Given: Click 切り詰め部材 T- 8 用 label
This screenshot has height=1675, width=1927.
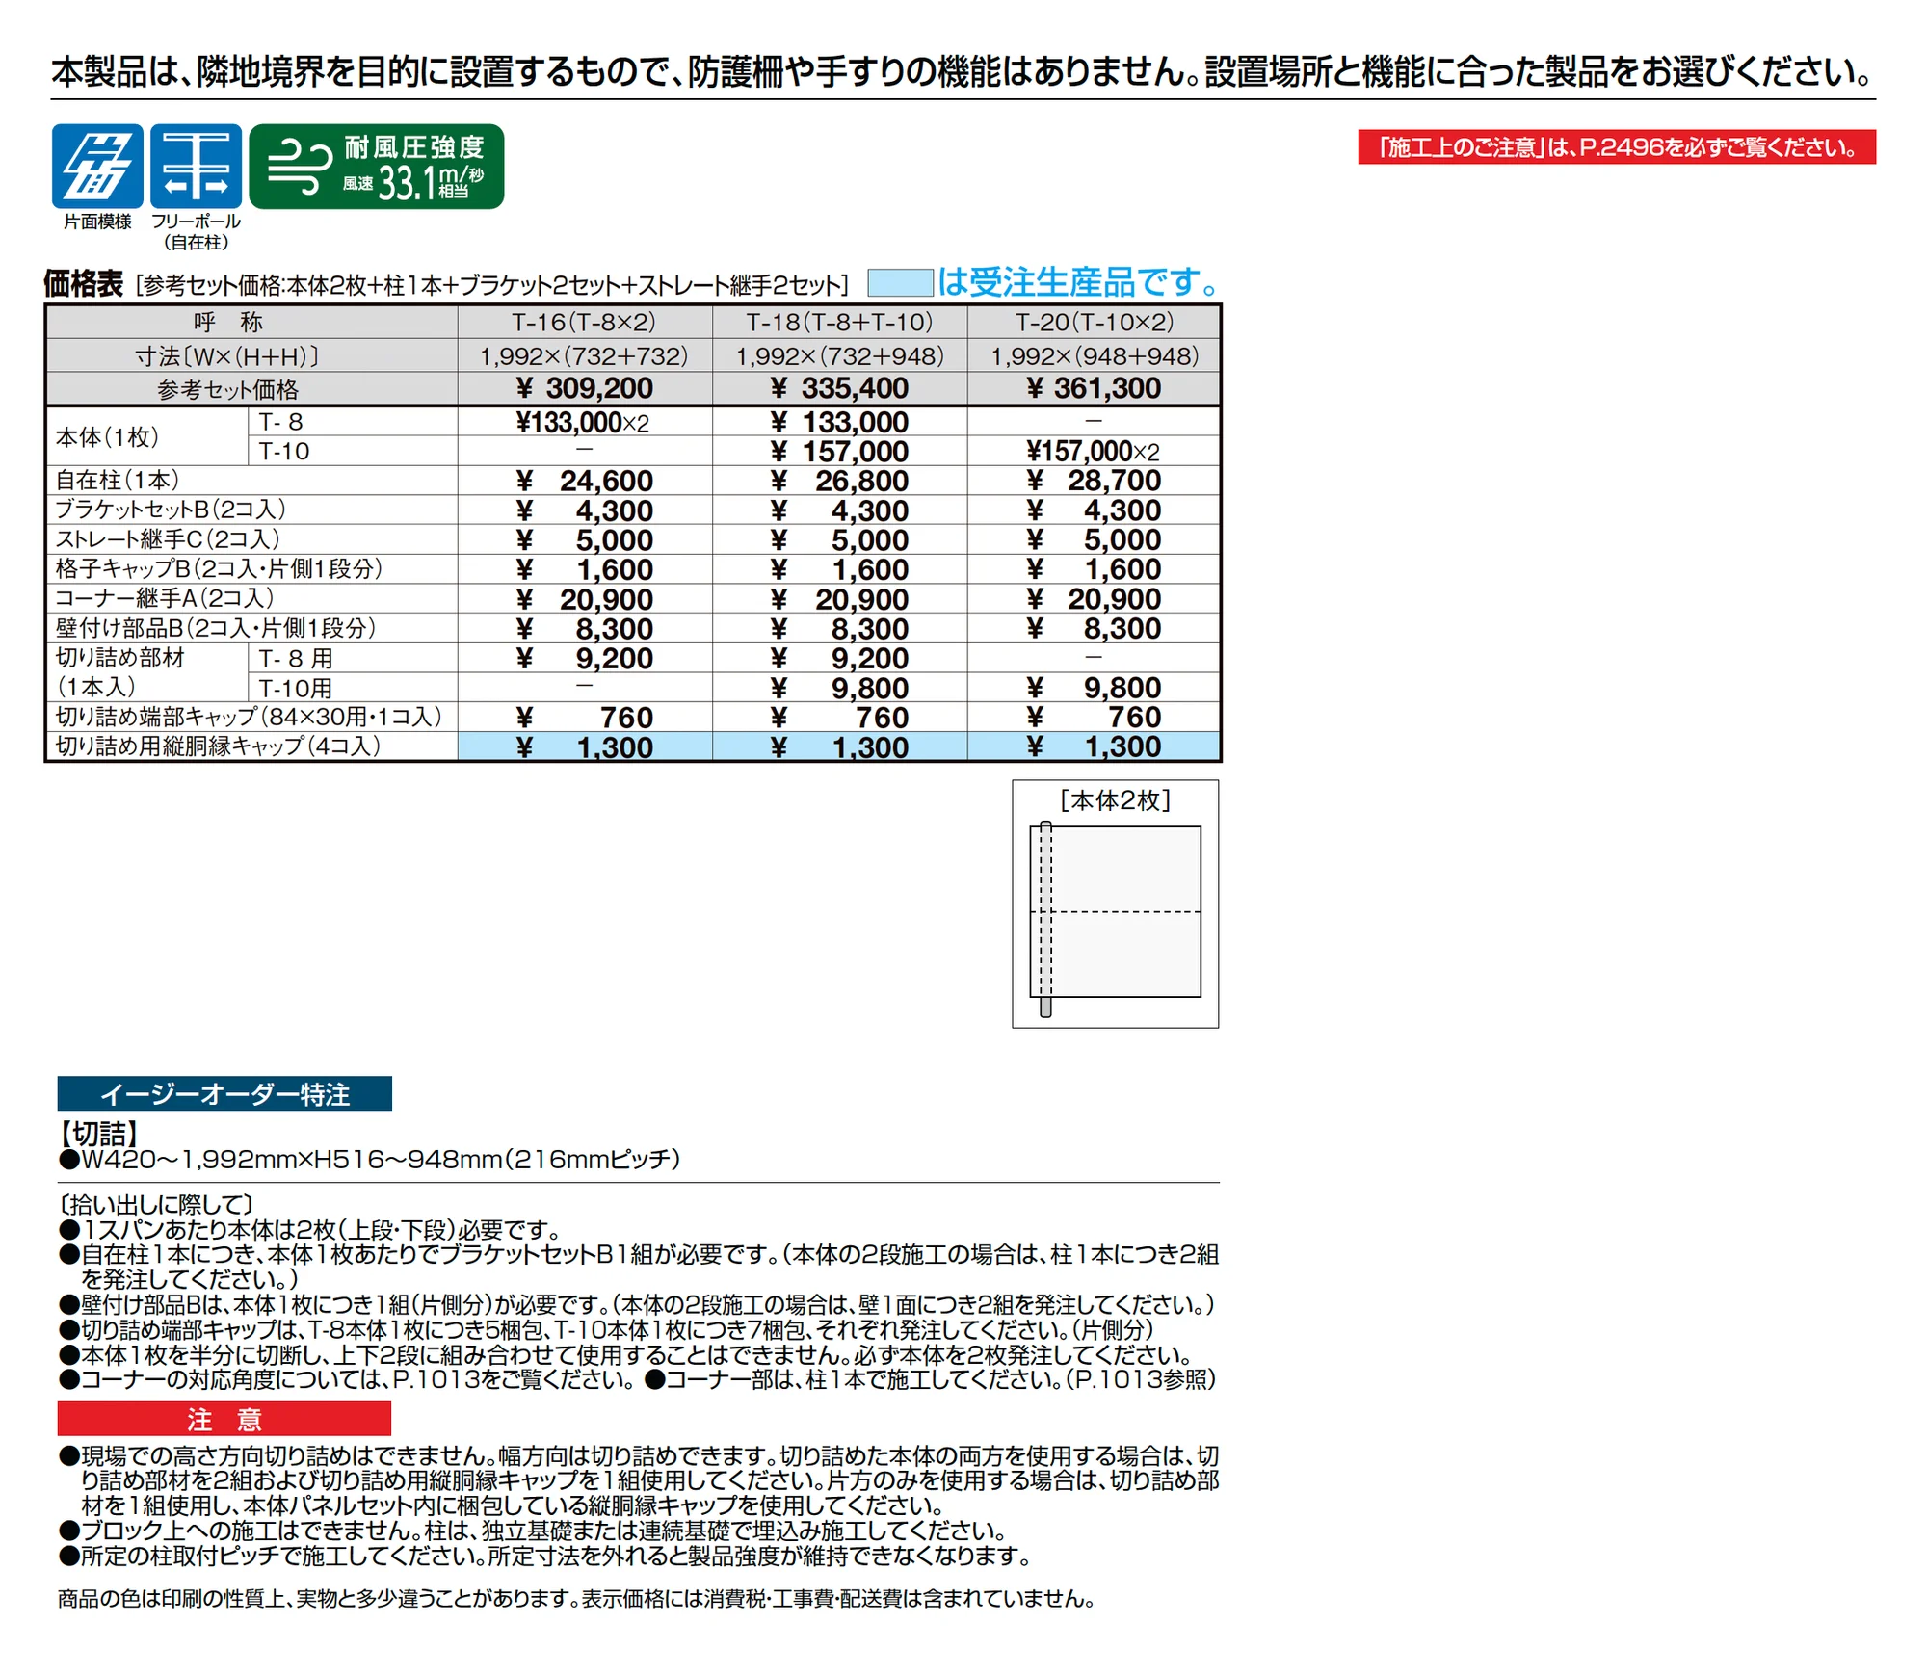Looking at the screenshot, I should click(x=295, y=659).
